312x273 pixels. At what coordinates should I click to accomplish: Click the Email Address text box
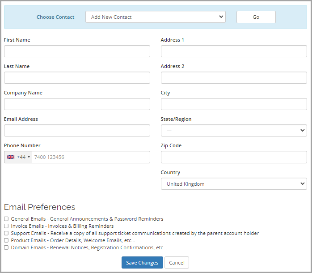tap(77, 131)
